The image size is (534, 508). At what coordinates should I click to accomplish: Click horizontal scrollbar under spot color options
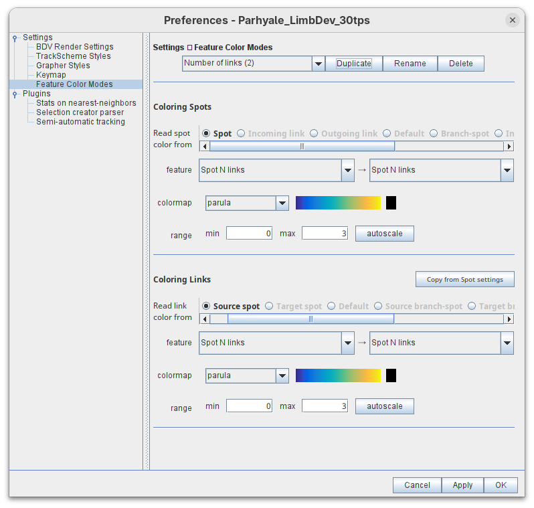click(302, 147)
